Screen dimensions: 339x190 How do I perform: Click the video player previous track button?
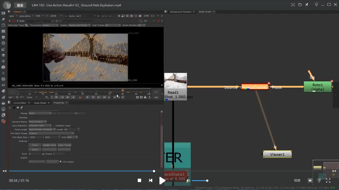coord(151,180)
